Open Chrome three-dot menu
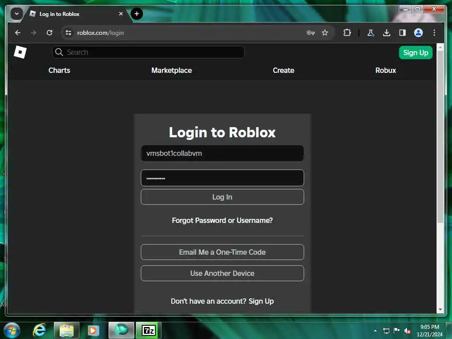 point(434,33)
